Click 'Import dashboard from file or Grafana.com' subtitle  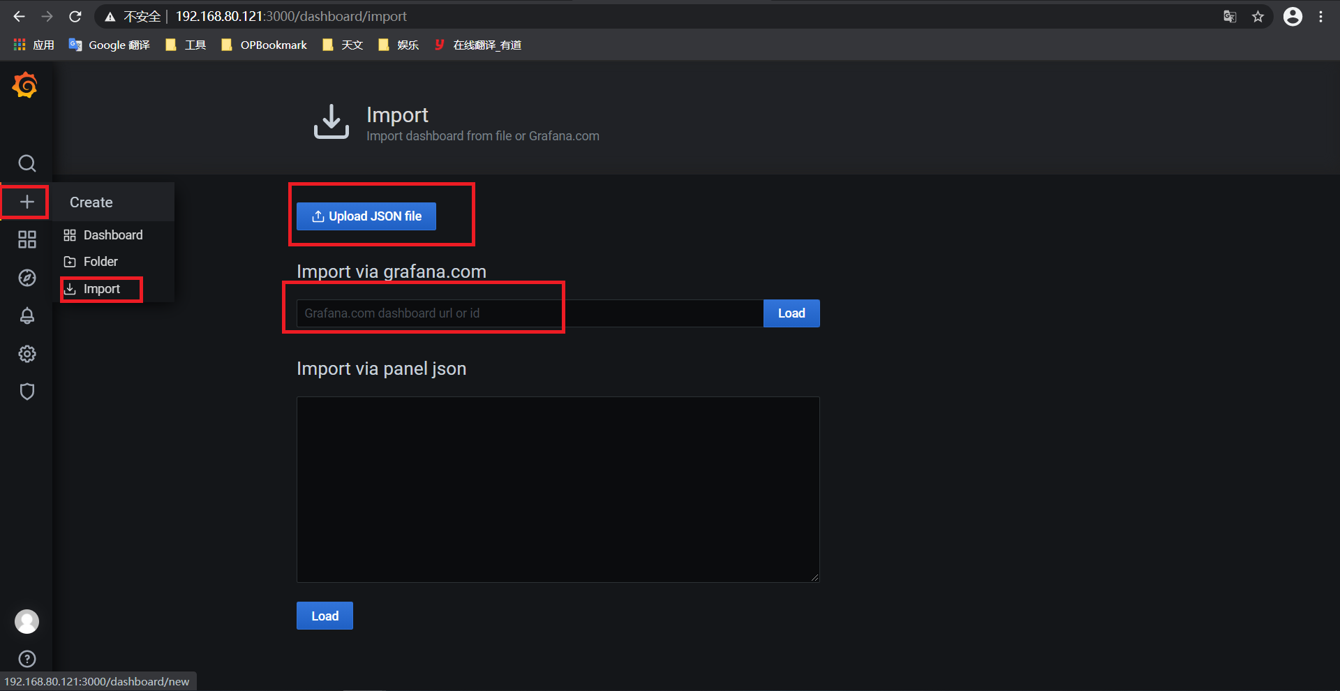[482, 136]
